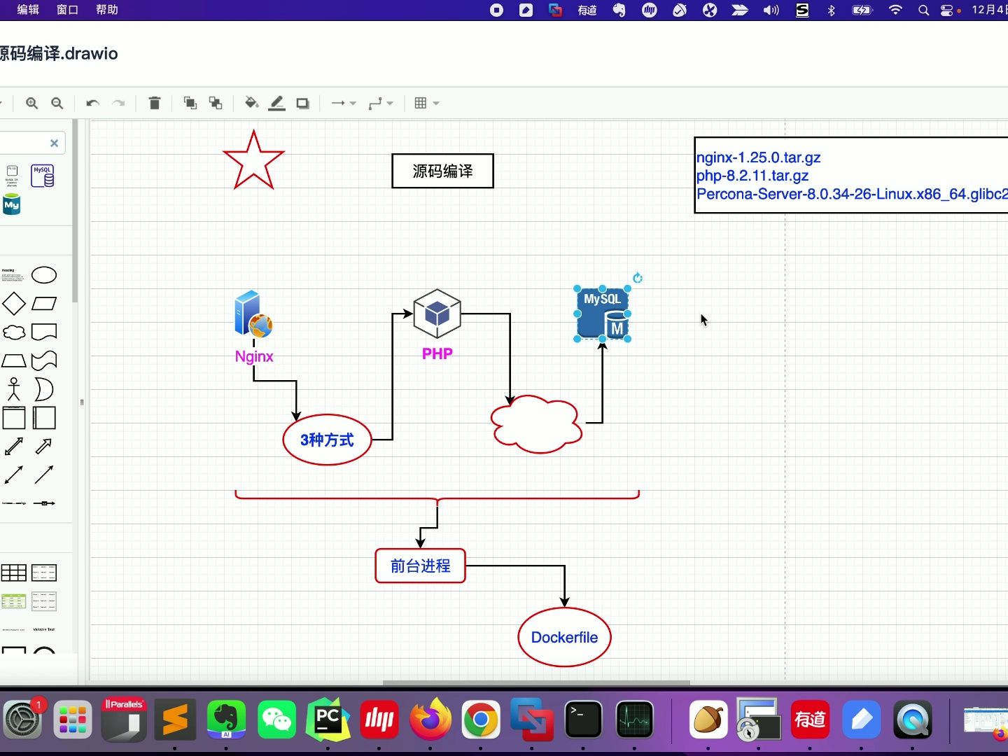Open waypoints style dropdown

381,103
